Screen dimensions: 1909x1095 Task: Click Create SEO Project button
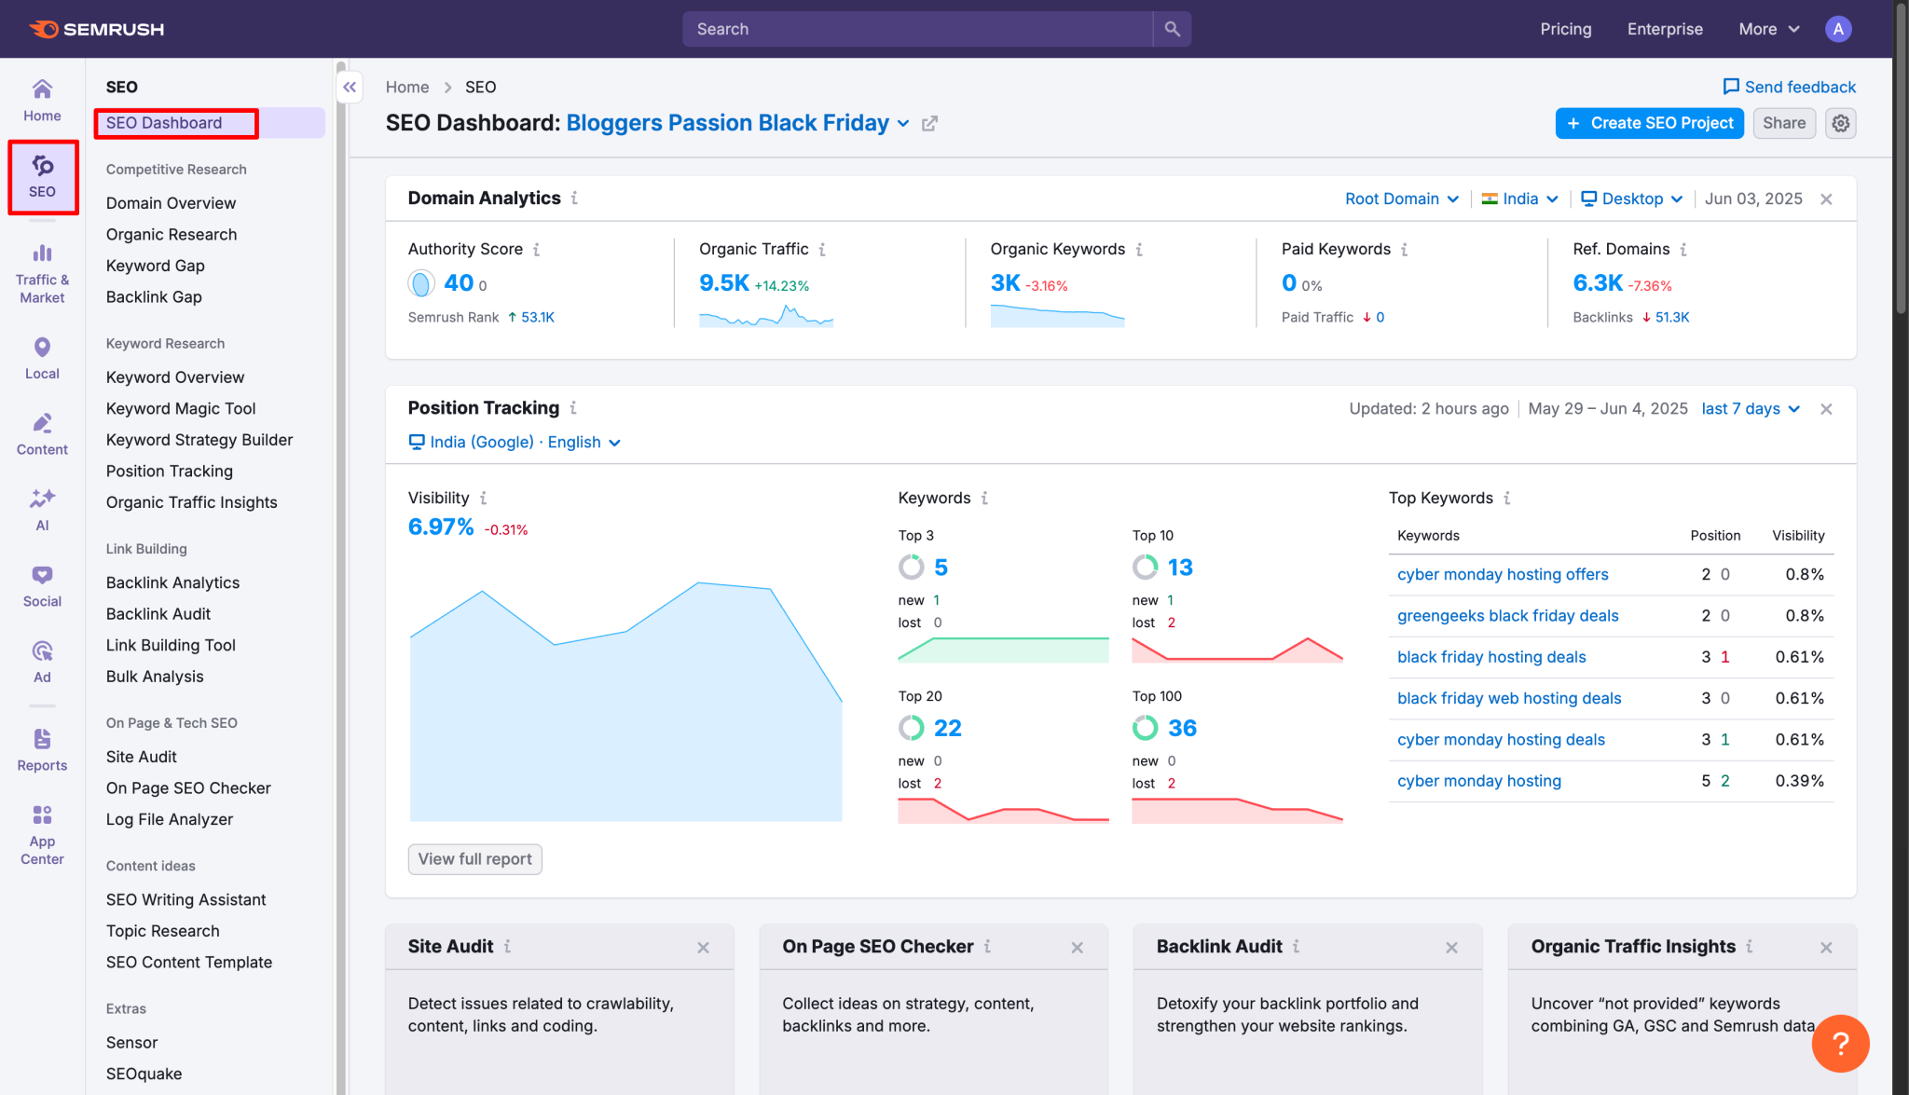pos(1649,123)
